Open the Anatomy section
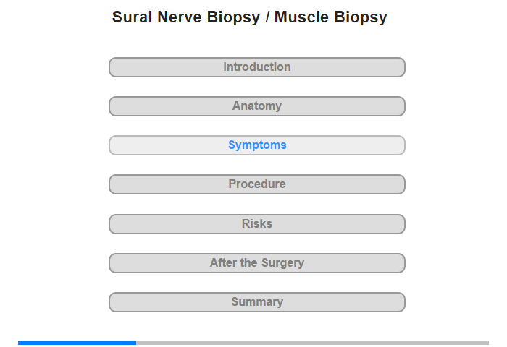Viewport: 507px width, 347px height. (257, 106)
